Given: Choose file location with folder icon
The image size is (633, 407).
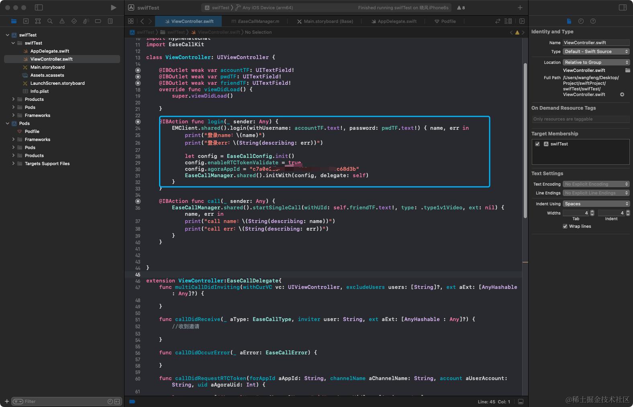Looking at the screenshot, I should pos(627,70).
